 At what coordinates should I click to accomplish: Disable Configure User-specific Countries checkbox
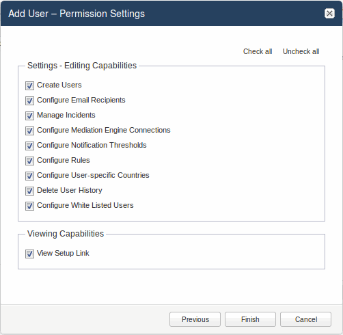click(x=29, y=176)
